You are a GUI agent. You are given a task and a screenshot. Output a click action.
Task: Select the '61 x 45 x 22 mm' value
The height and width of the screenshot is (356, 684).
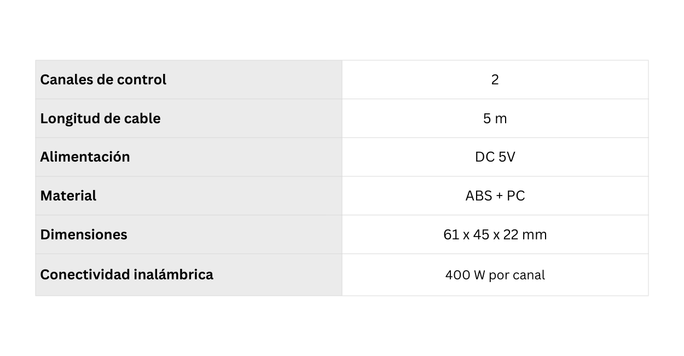coord(495,235)
